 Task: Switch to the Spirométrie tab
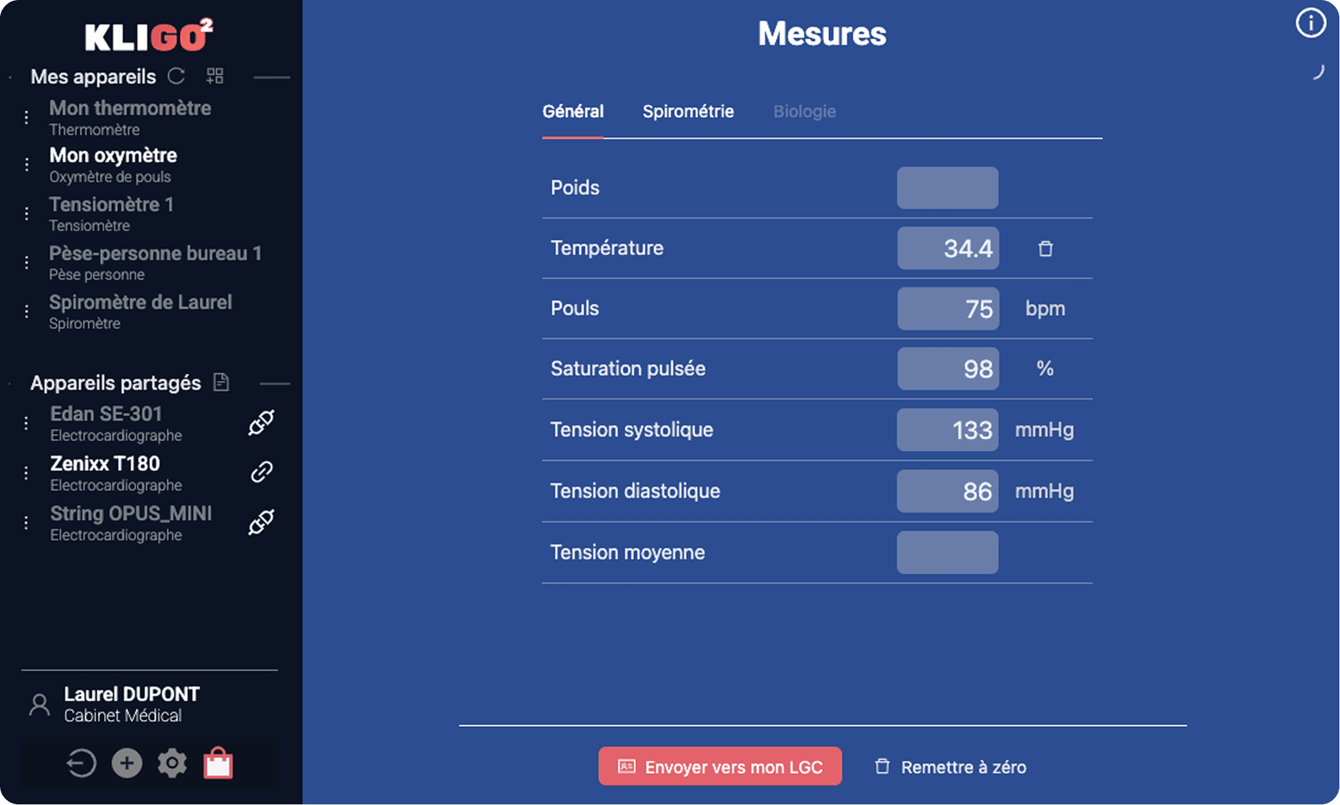(688, 111)
